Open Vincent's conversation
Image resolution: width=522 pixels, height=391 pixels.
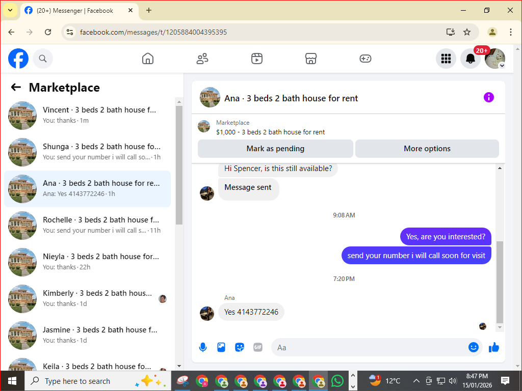[x=88, y=116]
